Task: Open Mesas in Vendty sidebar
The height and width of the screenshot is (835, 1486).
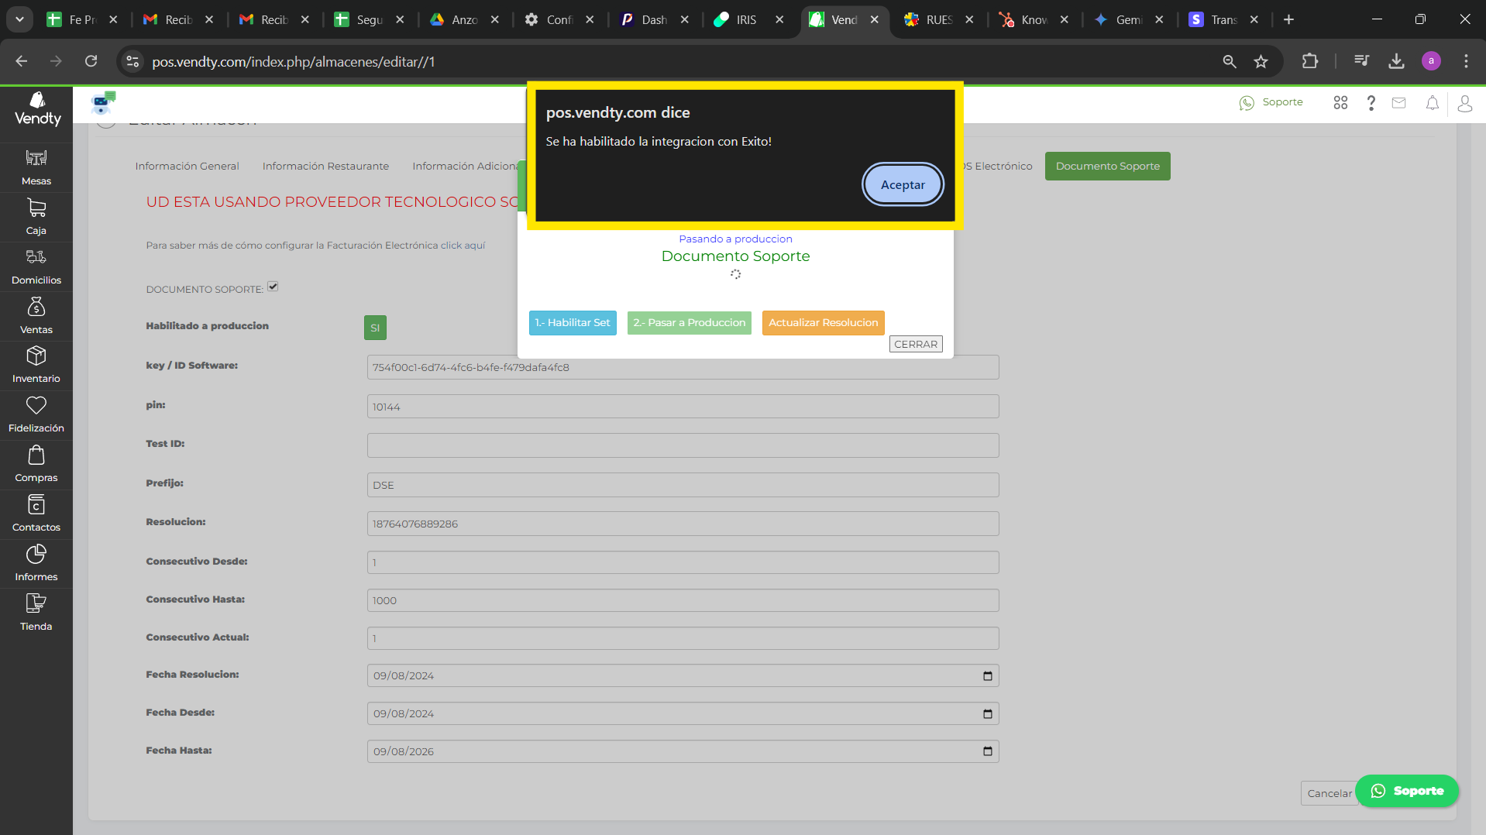Action: pyautogui.click(x=36, y=167)
